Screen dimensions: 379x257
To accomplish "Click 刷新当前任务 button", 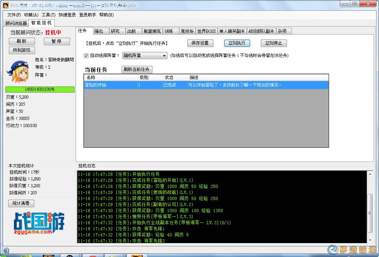I will (x=137, y=69).
